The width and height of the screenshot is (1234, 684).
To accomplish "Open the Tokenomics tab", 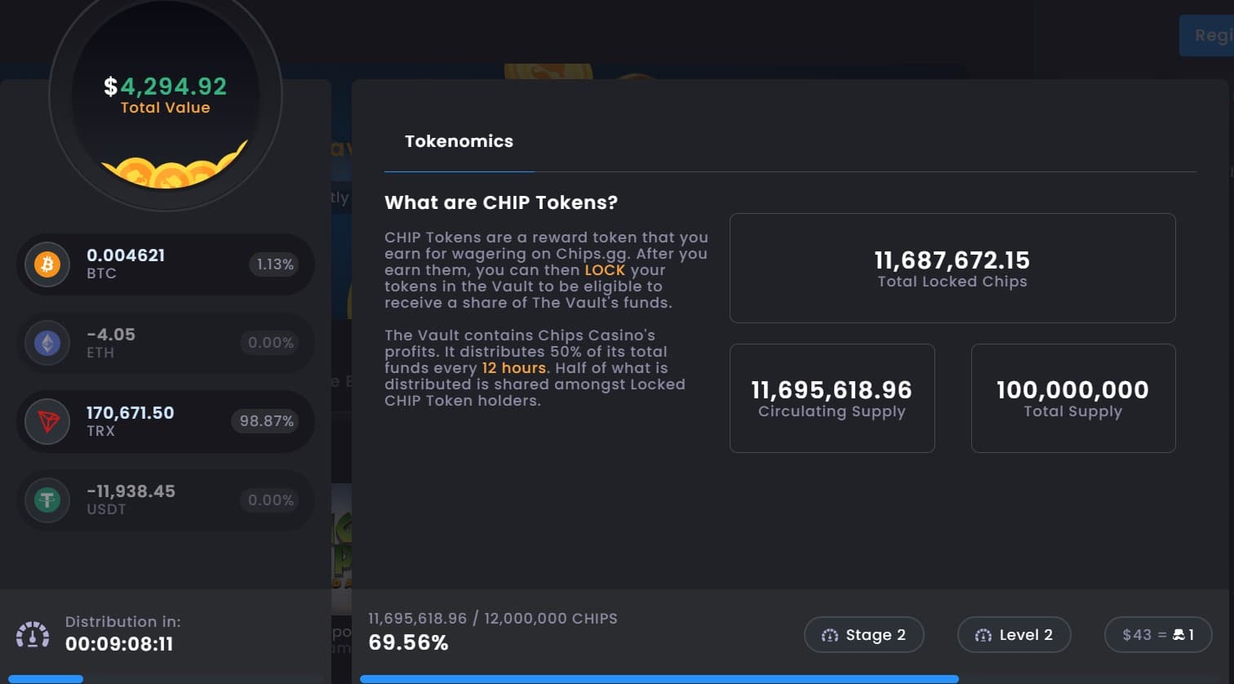I will (459, 141).
